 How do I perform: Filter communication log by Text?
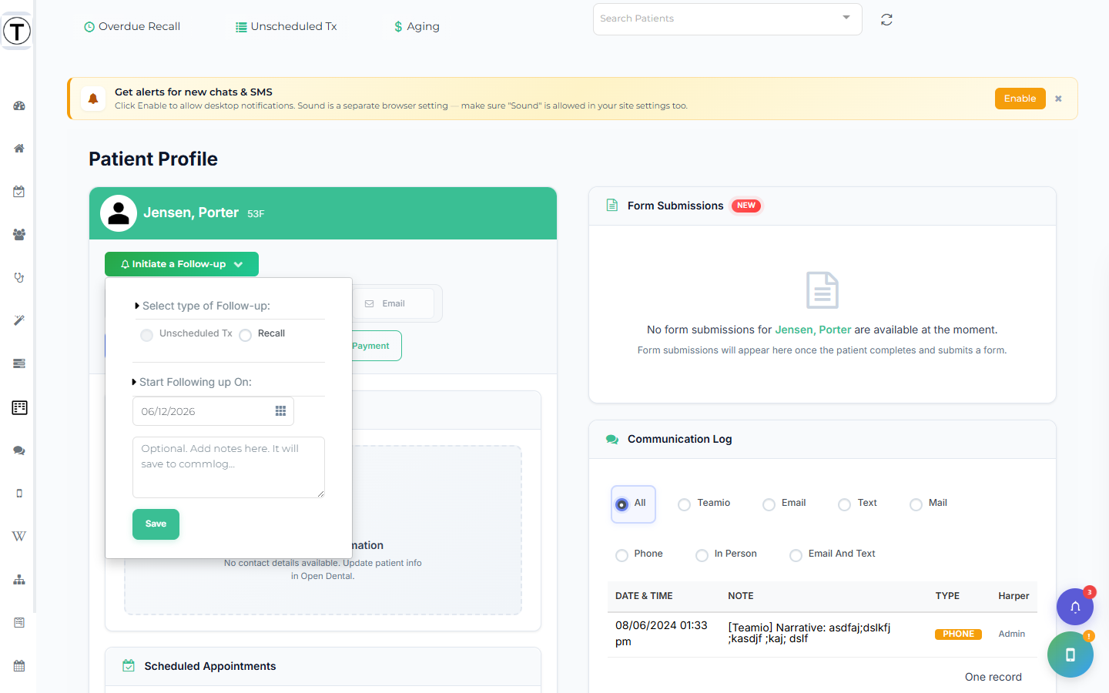(844, 504)
